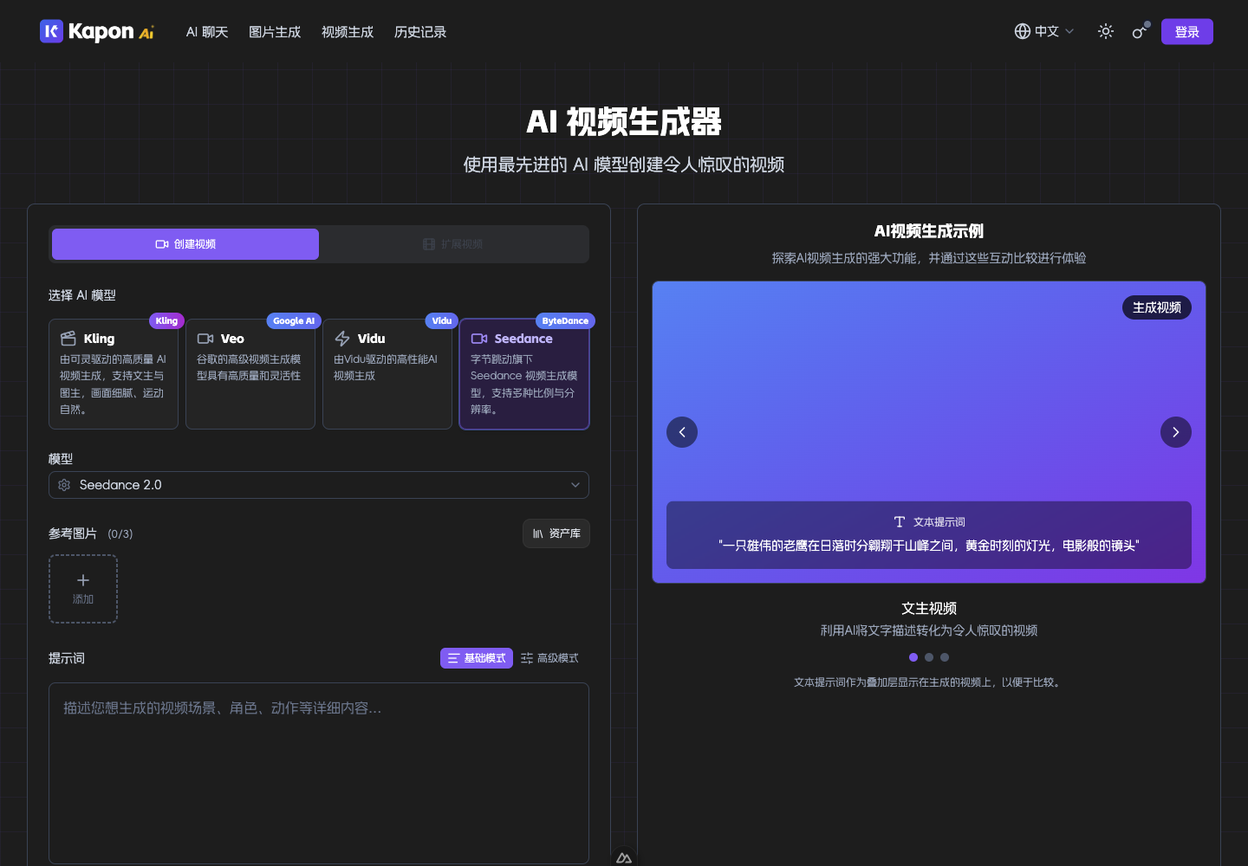Click the 中文 dropdown chevron arrow
The height and width of the screenshot is (866, 1248).
[x=1069, y=31]
